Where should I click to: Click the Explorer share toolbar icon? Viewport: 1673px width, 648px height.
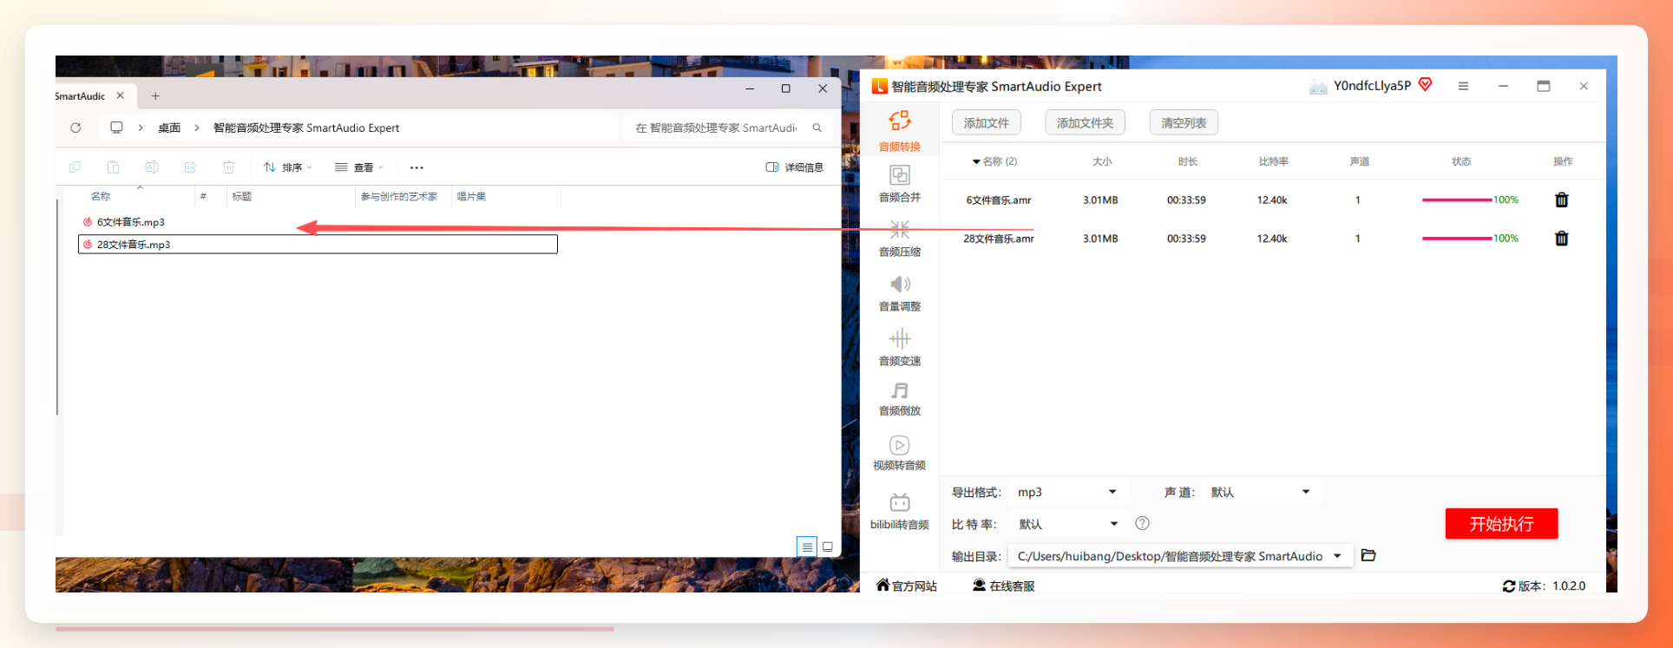tap(190, 167)
